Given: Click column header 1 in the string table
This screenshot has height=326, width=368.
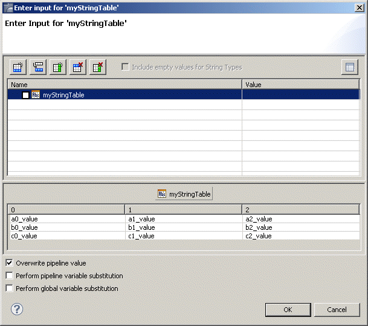Looking at the screenshot, I should pyautogui.click(x=183, y=209).
